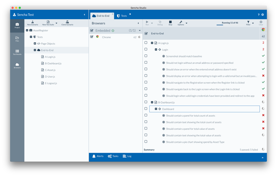Open the Options wrench tool
Viewport: 277px width, 176px height.
(x=181, y=22)
